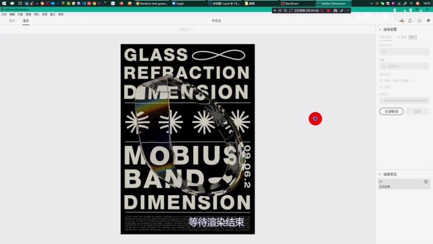The width and height of the screenshot is (433, 244).
Task: Toggle the PNG export format checkbox
Action: [381, 87]
